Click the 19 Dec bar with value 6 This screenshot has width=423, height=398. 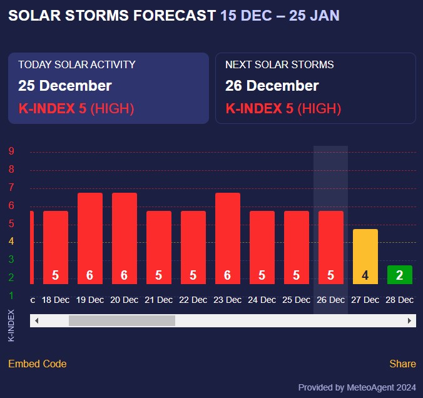[90, 238]
